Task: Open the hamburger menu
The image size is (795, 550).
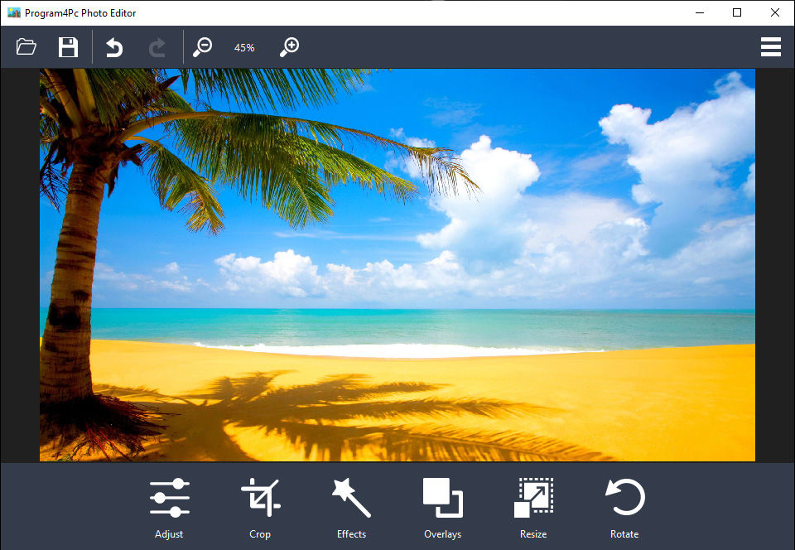Action: 770,47
